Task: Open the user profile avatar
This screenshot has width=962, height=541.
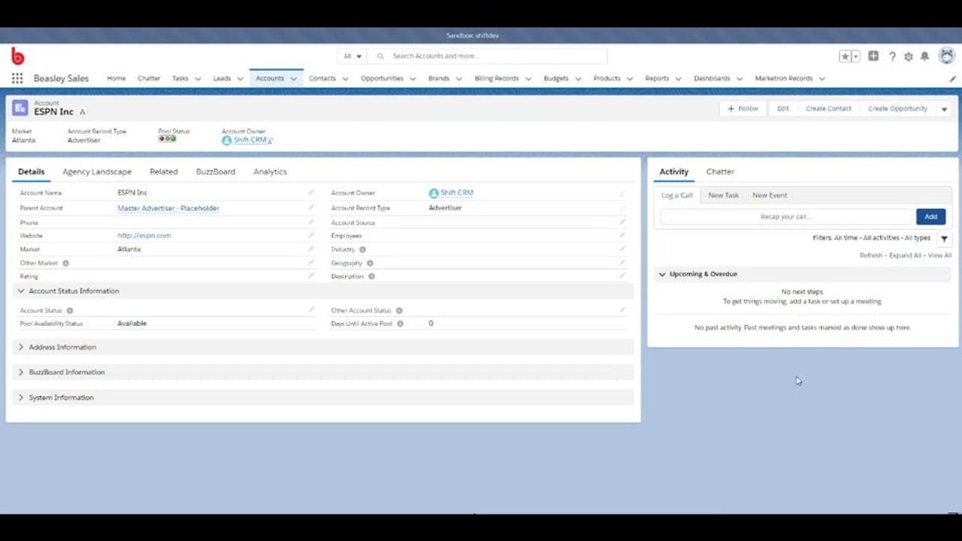Action: coord(947,56)
